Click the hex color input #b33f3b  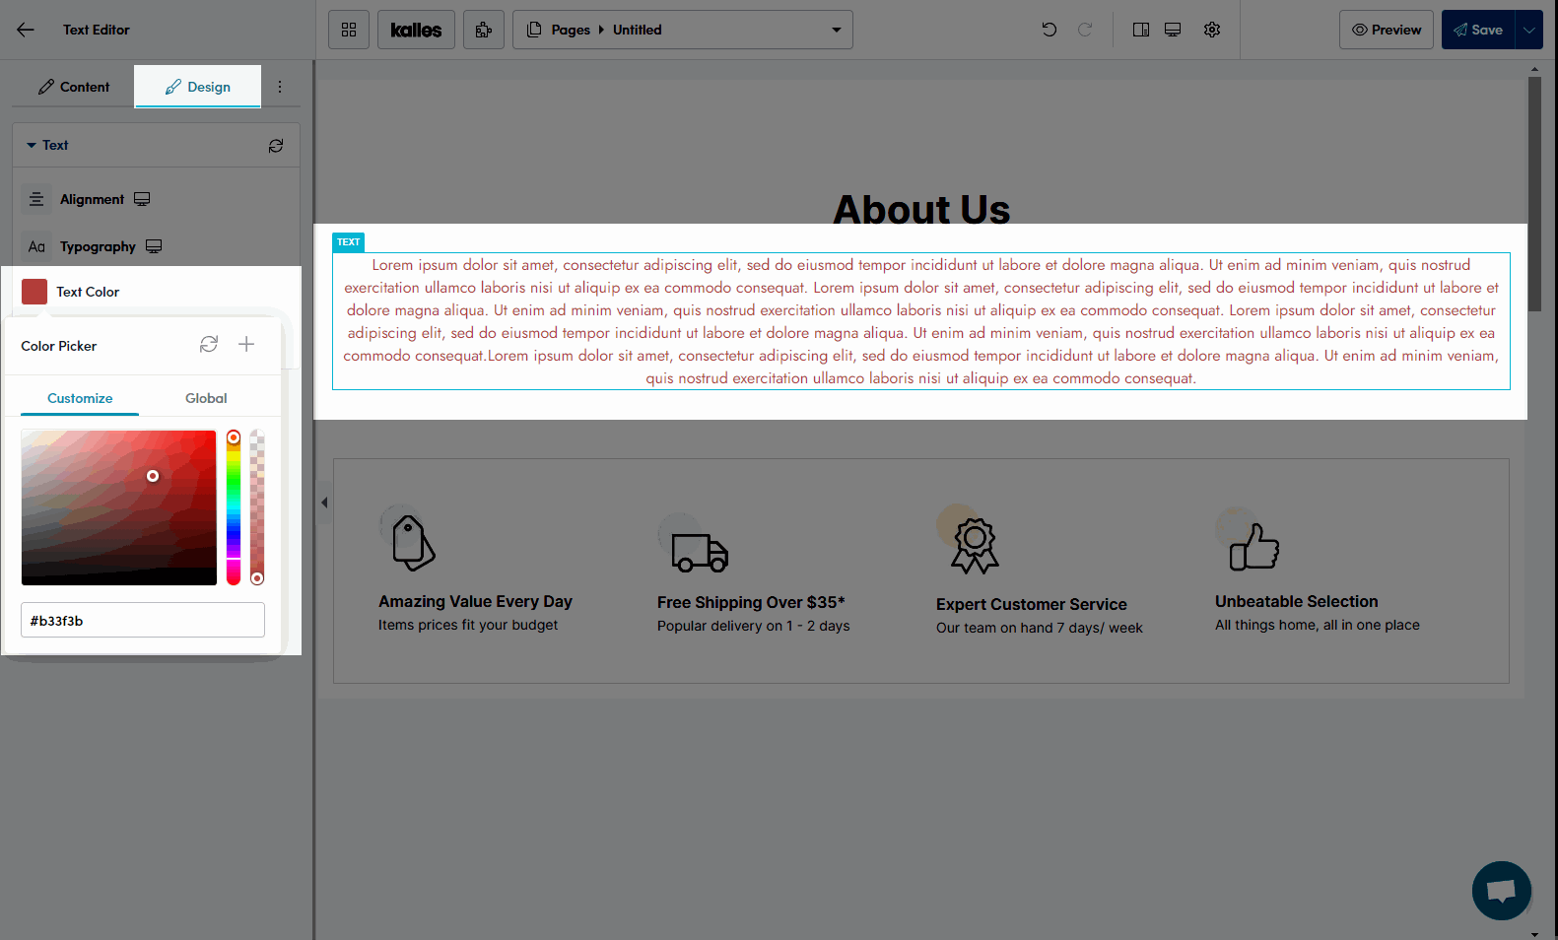click(x=143, y=620)
